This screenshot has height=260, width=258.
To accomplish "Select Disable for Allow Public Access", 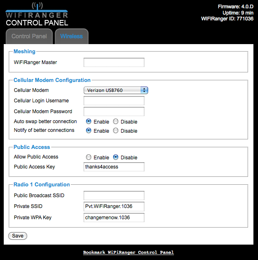I will pos(116,157).
